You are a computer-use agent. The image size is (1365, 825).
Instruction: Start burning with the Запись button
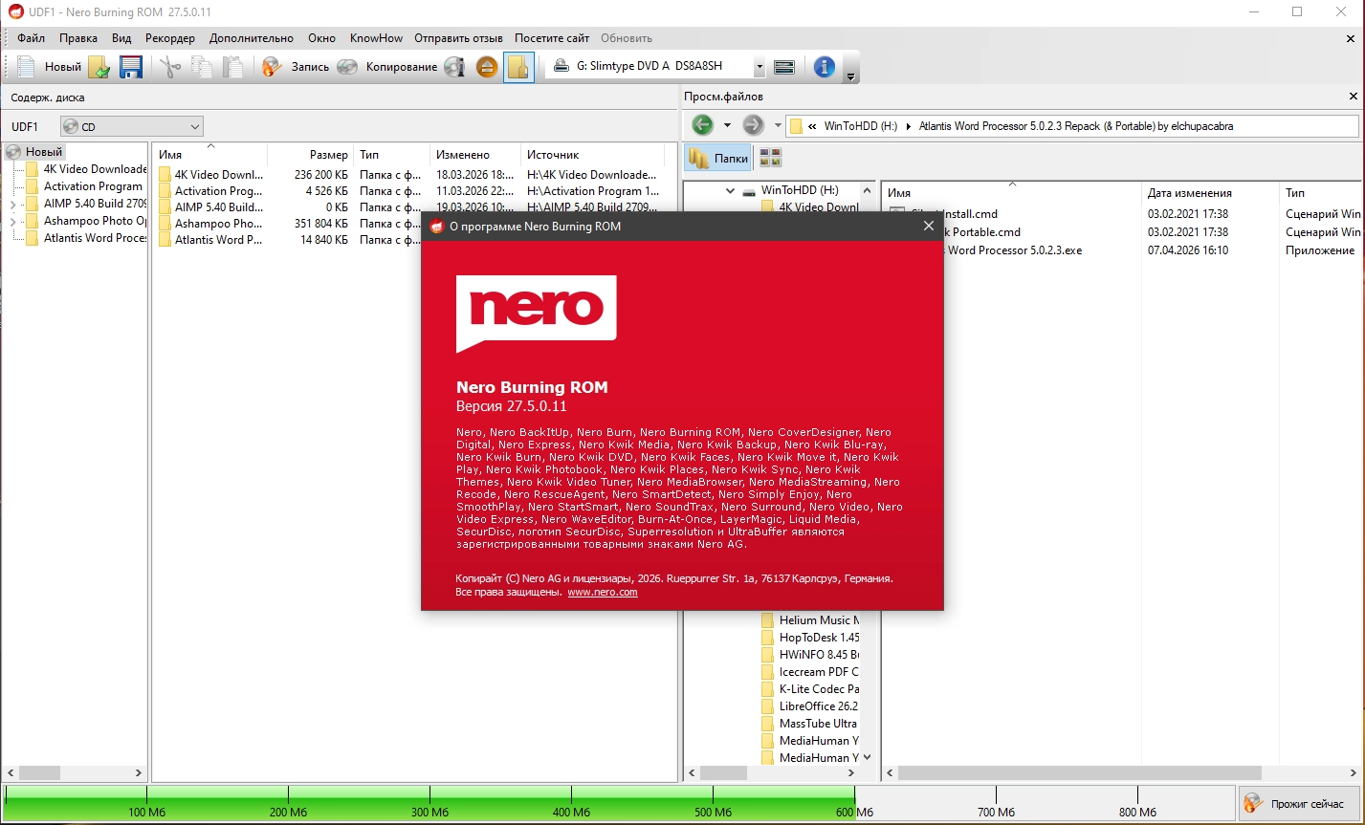coord(296,67)
